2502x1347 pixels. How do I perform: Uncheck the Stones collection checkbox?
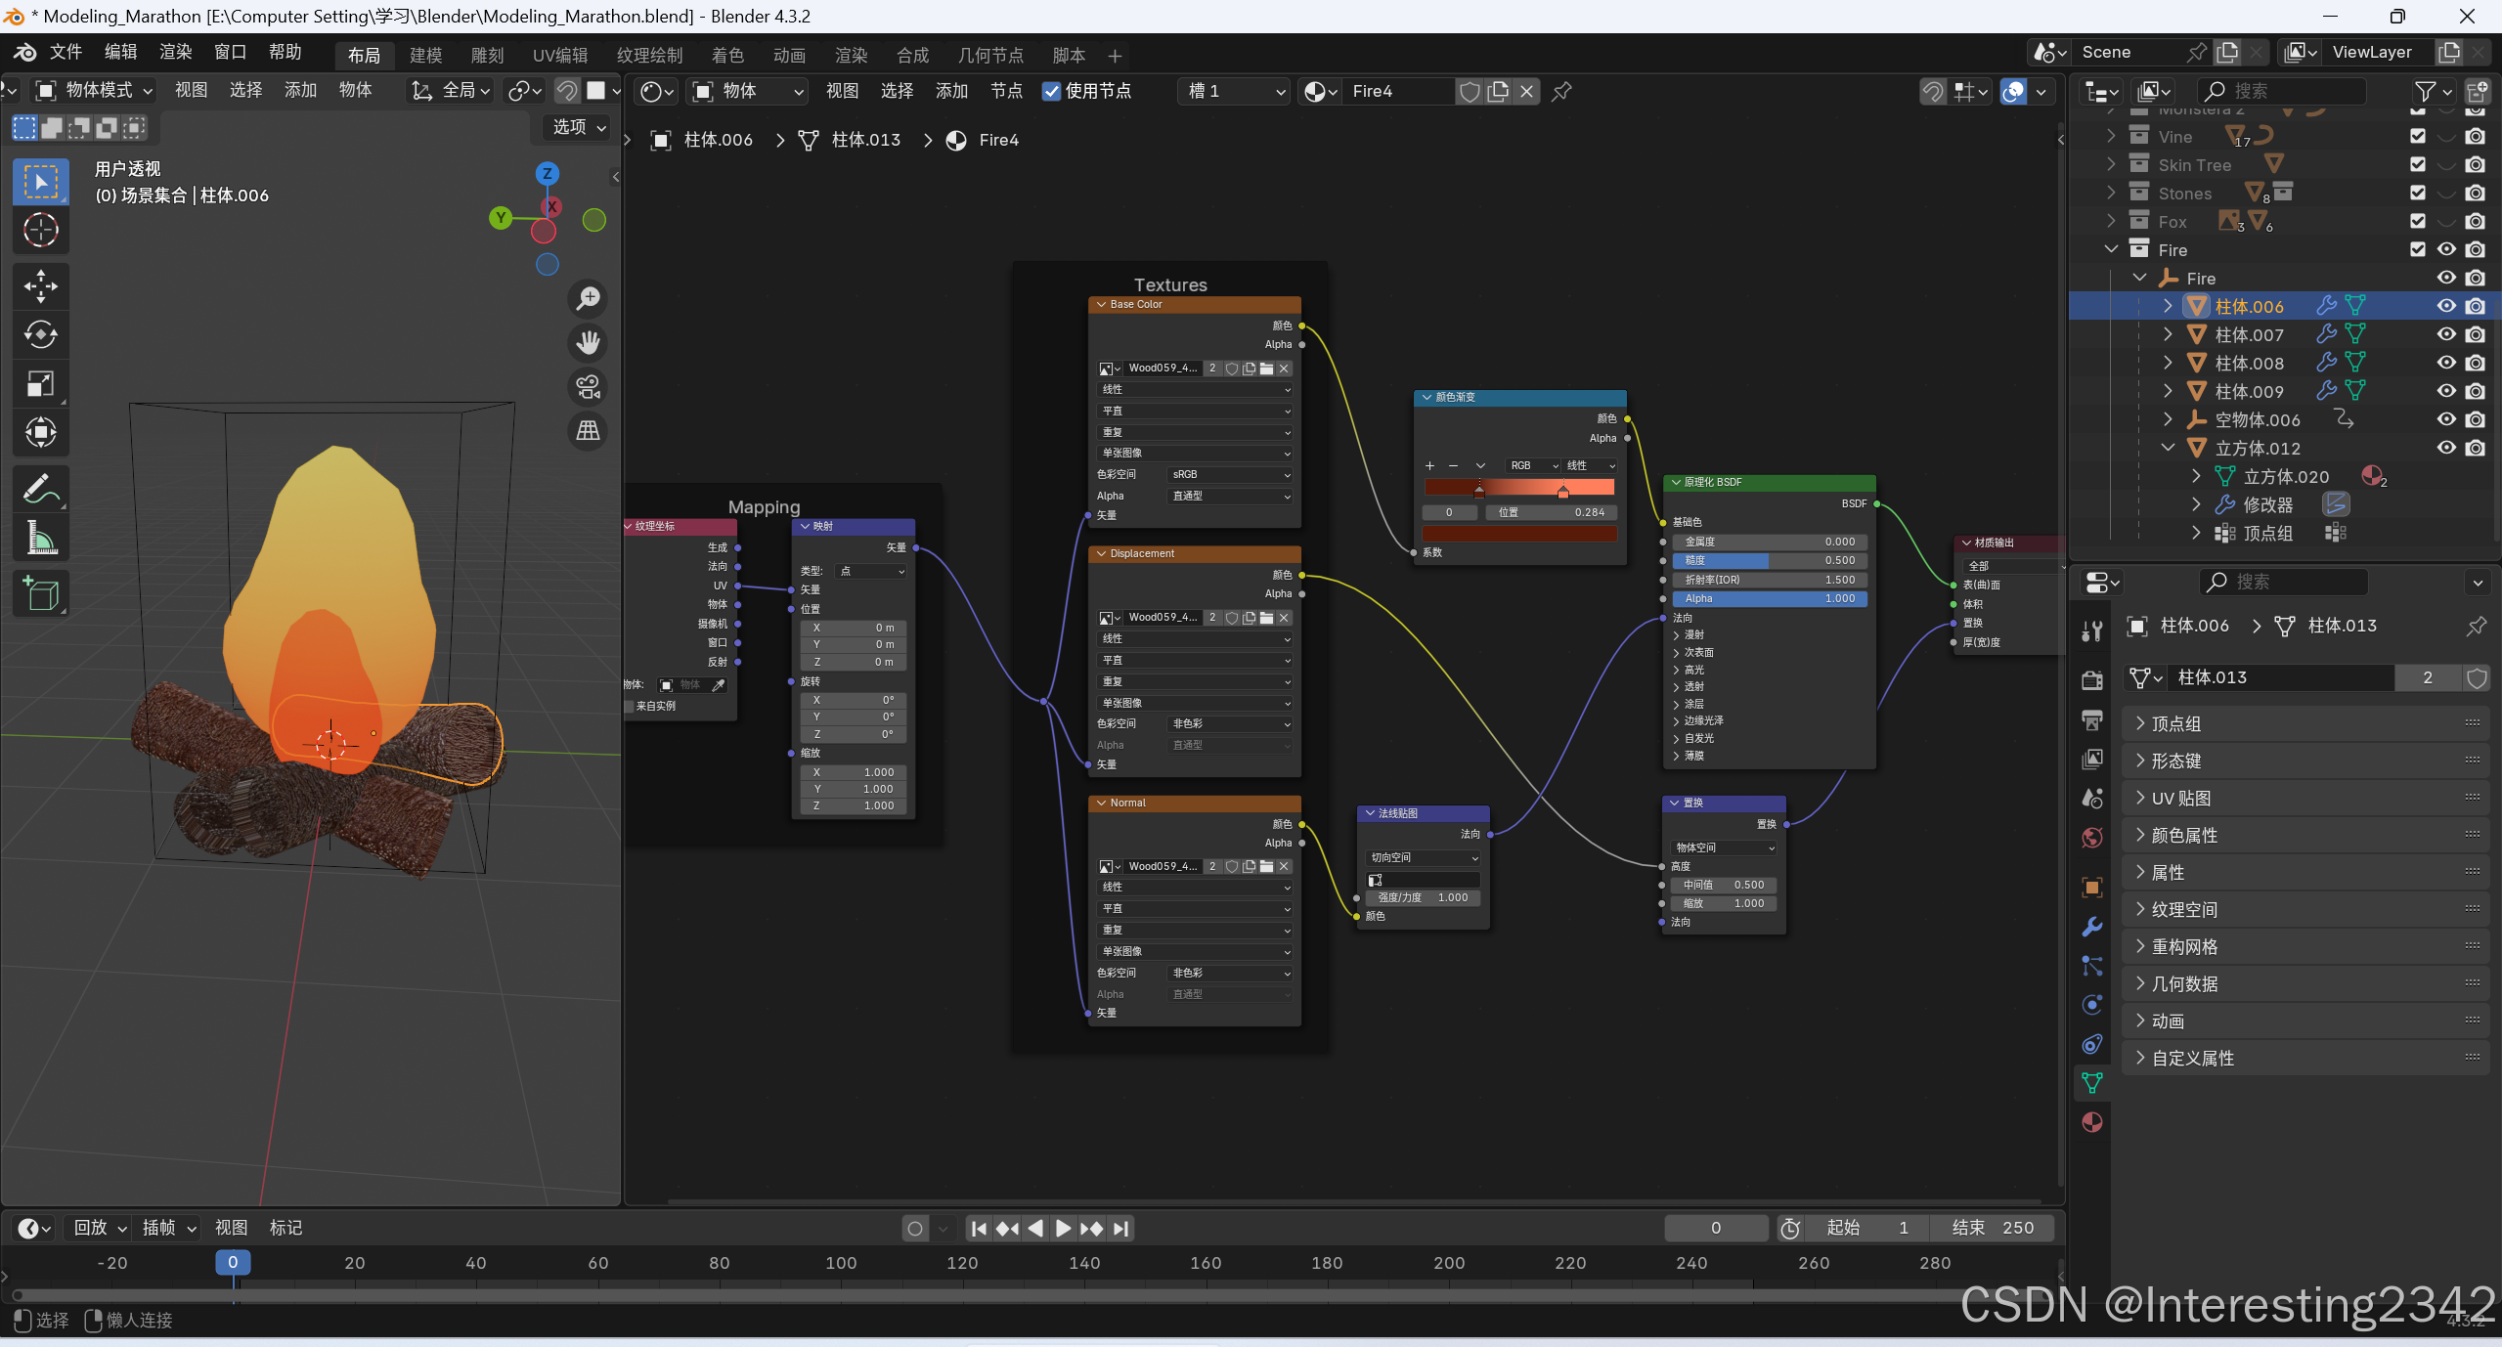tap(2417, 194)
